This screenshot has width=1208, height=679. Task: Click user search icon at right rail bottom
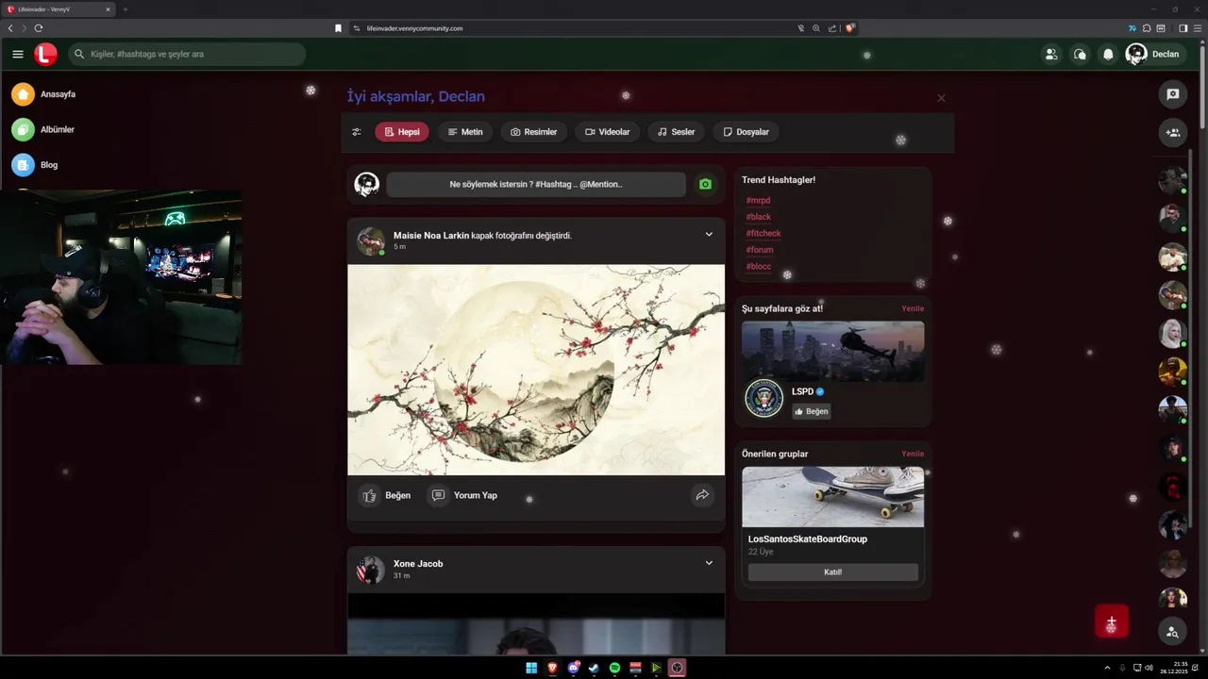tap(1173, 632)
